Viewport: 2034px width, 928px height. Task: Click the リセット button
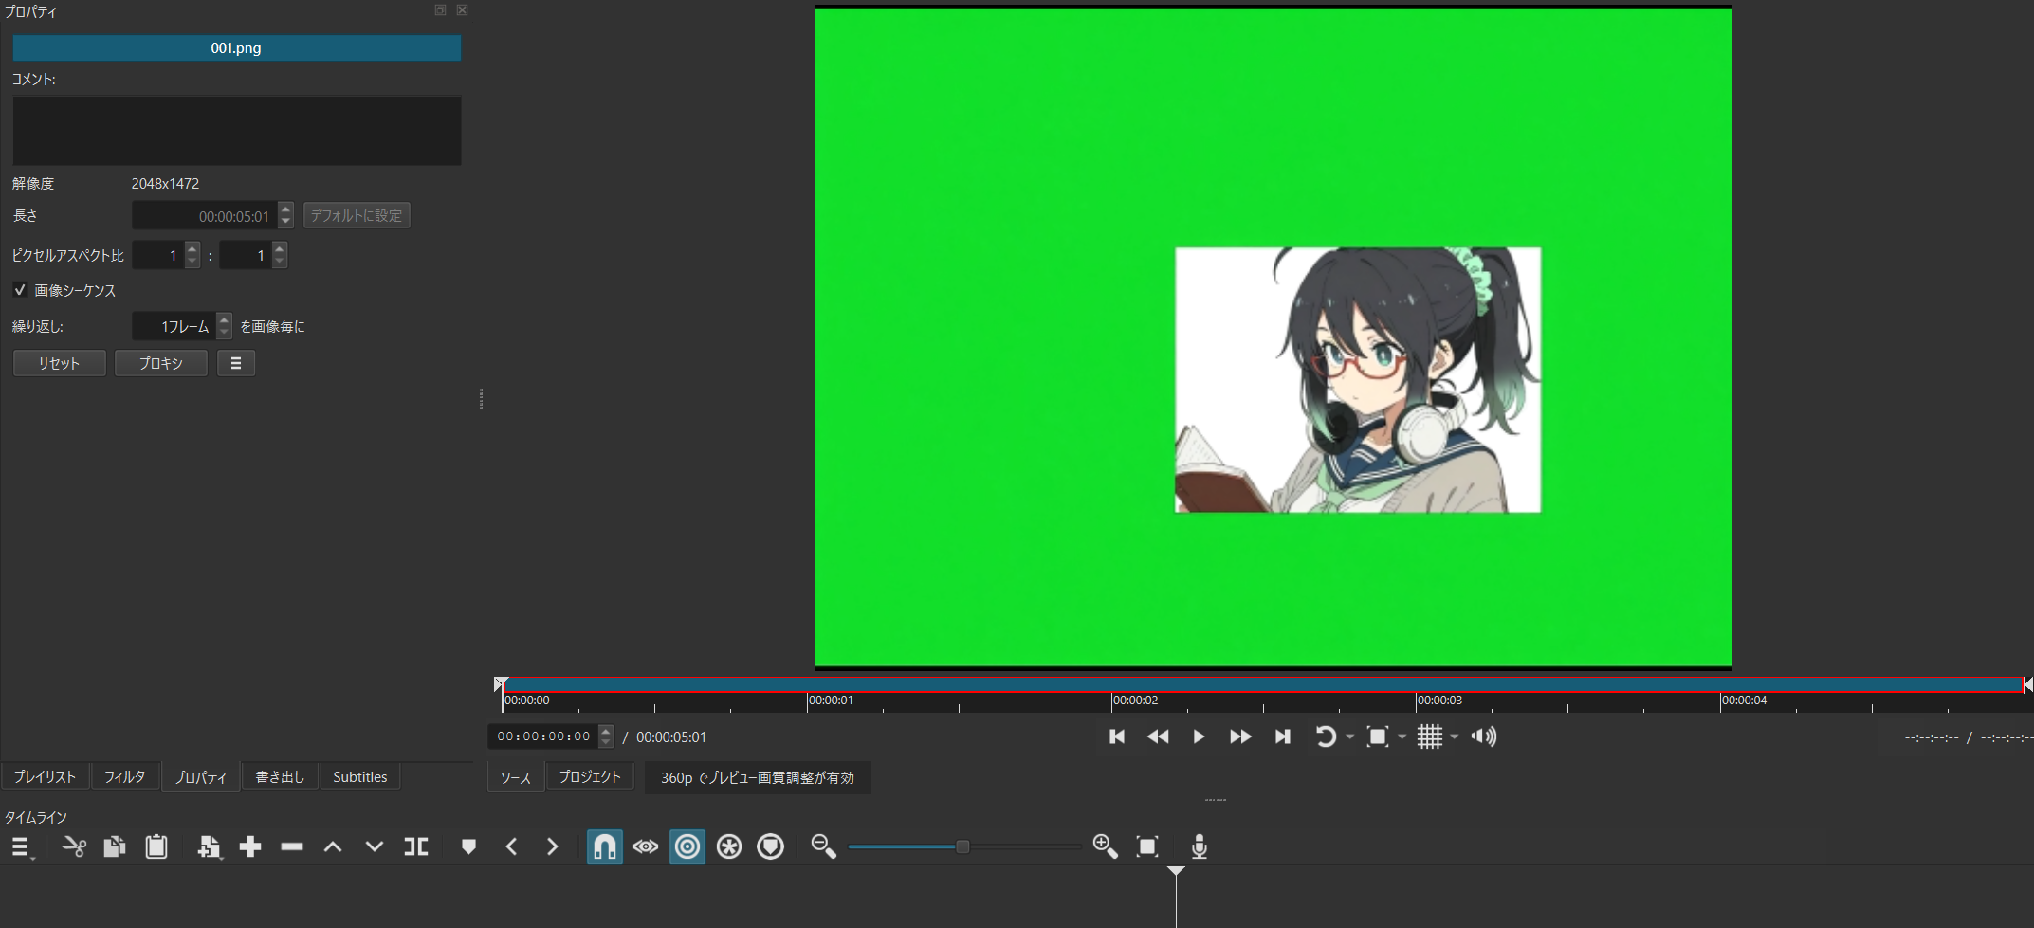point(59,363)
